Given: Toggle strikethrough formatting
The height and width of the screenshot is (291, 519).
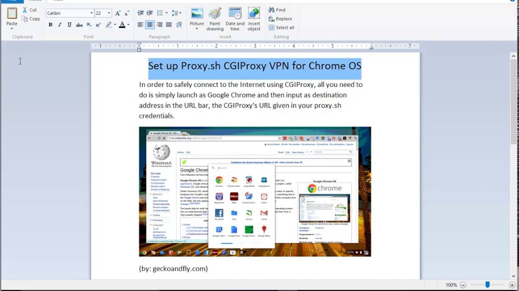Looking at the screenshot, I should tap(79, 25).
